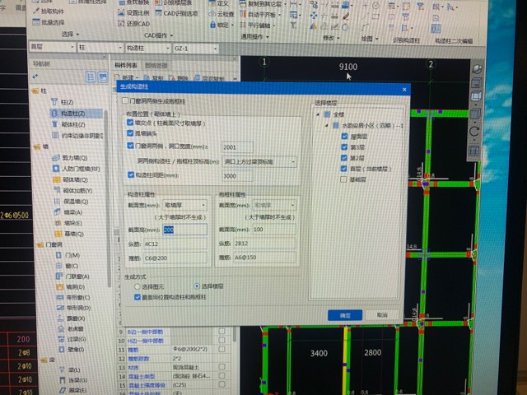This screenshot has width=527, height=395.
Task: Click the 构造柱 截面高 200 input field
Action: pos(184,230)
